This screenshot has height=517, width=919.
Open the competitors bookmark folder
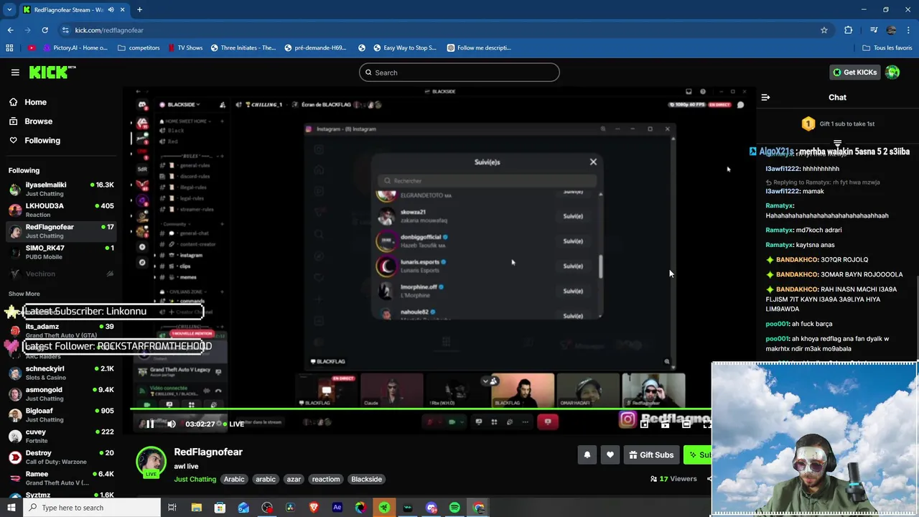tap(139, 48)
